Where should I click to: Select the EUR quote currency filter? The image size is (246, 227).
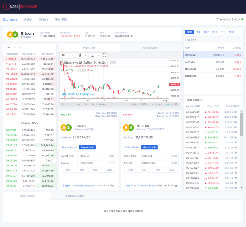pyautogui.click(x=198, y=32)
